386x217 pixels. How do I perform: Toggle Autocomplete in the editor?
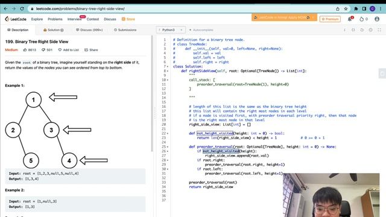pyautogui.click(x=201, y=30)
